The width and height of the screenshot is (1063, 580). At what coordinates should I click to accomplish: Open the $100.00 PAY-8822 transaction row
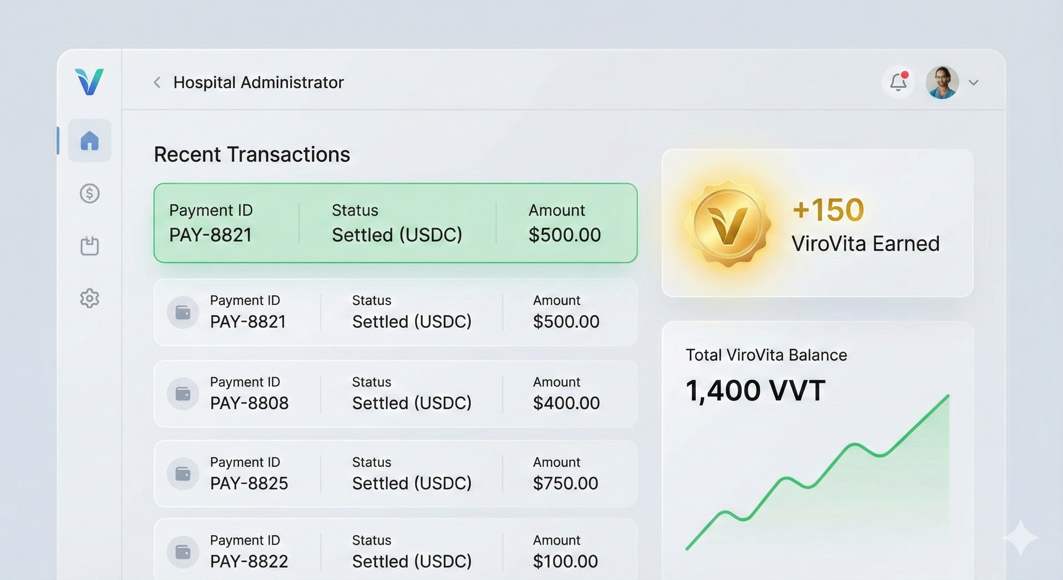coord(395,552)
